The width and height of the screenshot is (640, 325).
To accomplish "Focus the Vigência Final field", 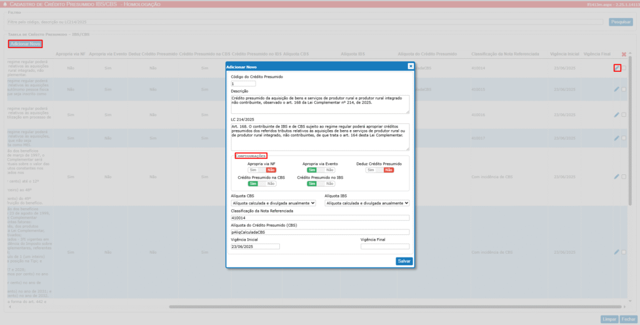I will click(x=384, y=246).
